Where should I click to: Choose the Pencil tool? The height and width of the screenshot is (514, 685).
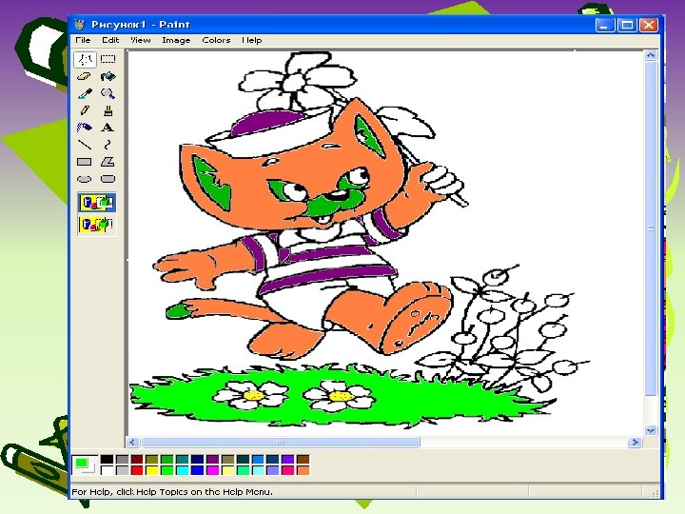(x=85, y=110)
